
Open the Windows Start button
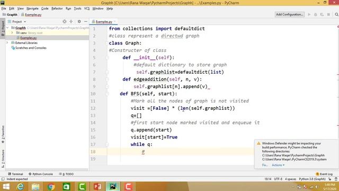(6, 186)
